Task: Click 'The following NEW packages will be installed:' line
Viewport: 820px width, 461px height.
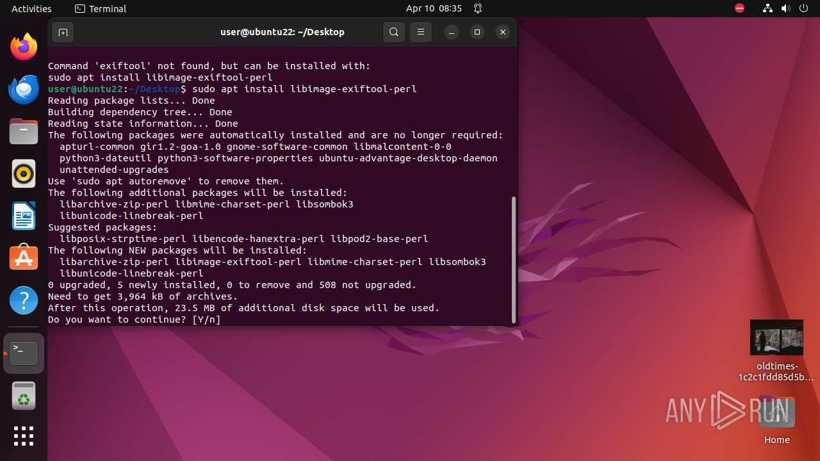Action: tap(177, 250)
